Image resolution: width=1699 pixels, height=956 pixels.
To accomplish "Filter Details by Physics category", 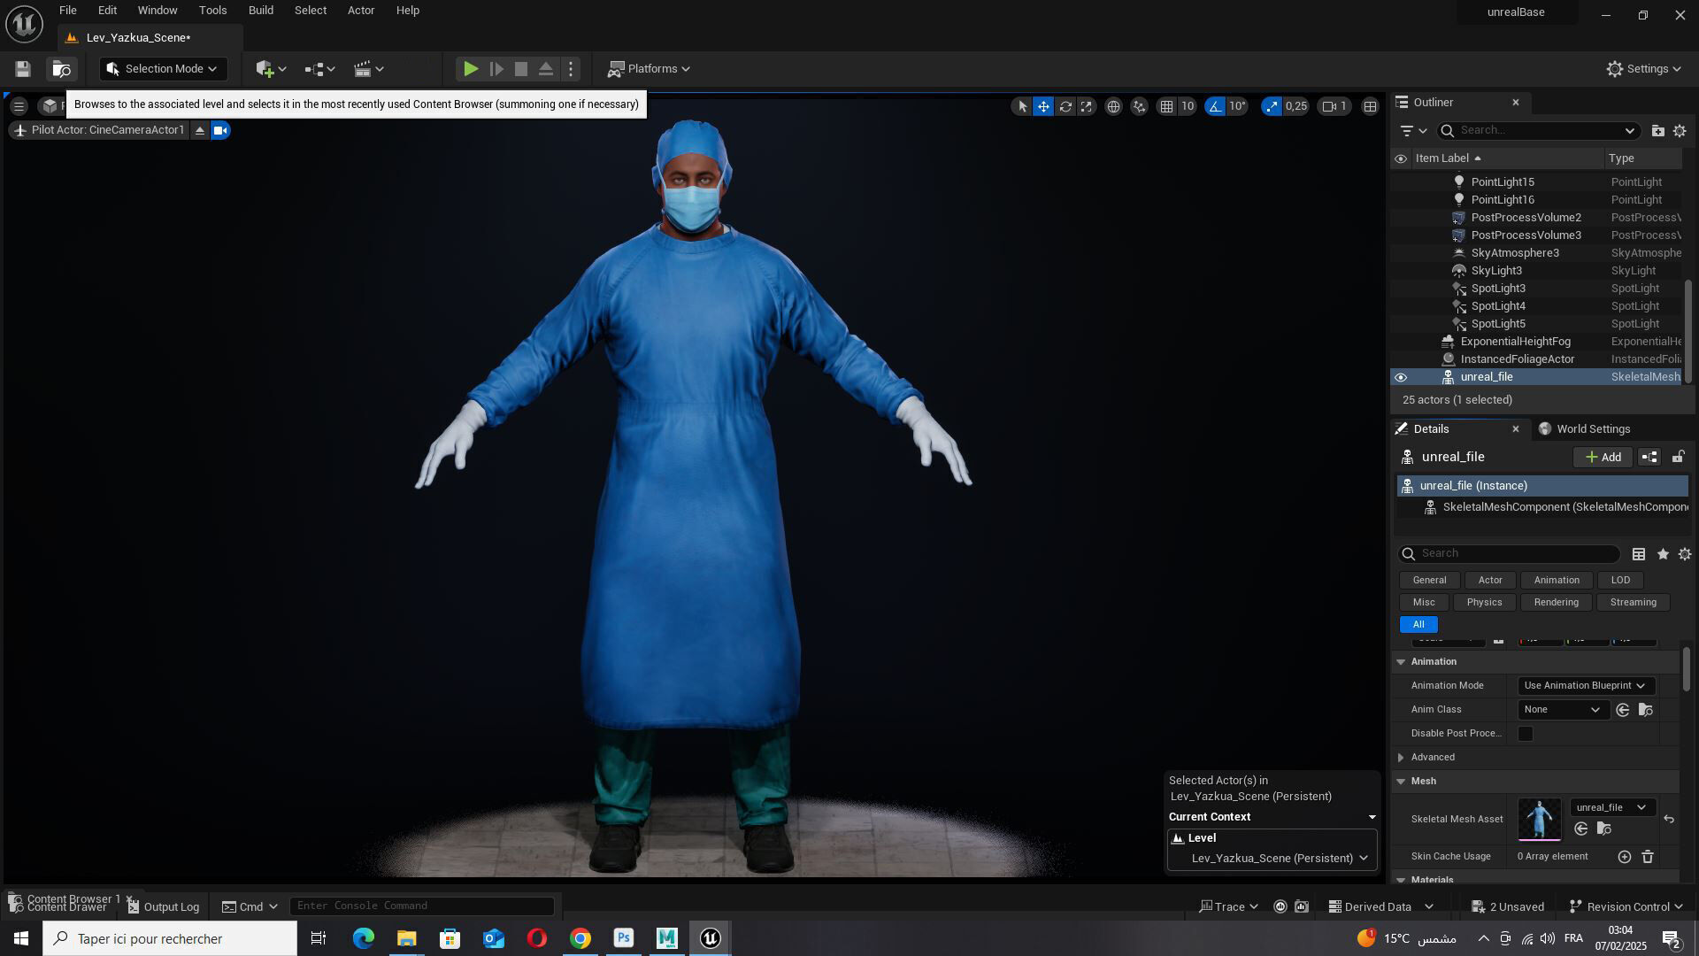I will (x=1484, y=603).
